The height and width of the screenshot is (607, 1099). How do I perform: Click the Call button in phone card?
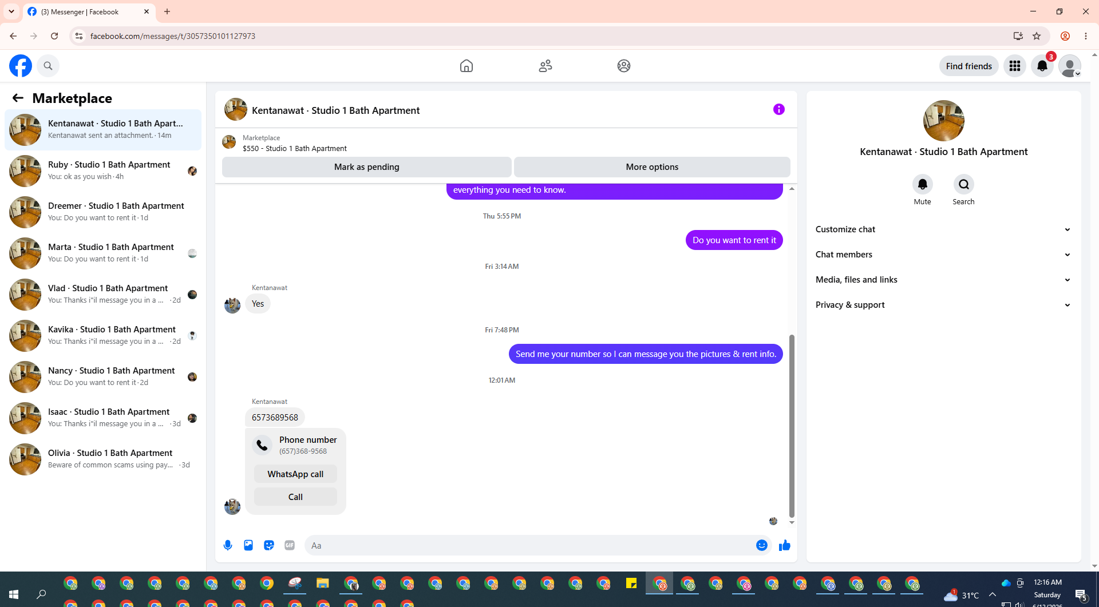coord(295,497)
